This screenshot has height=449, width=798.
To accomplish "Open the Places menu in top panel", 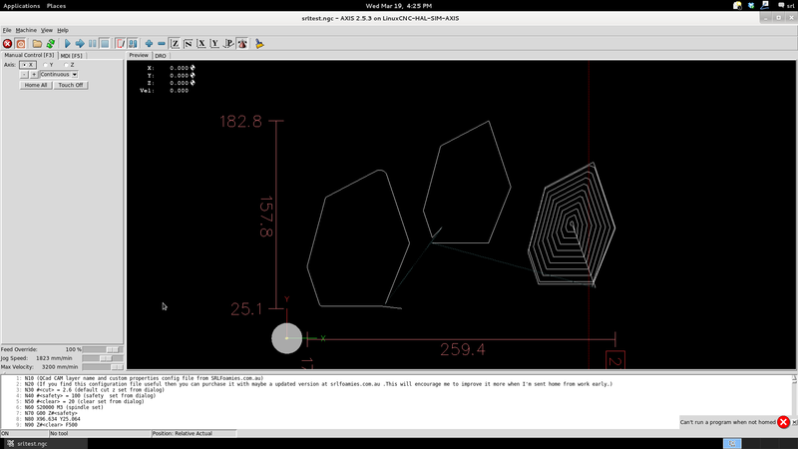I will click(56, 6).
